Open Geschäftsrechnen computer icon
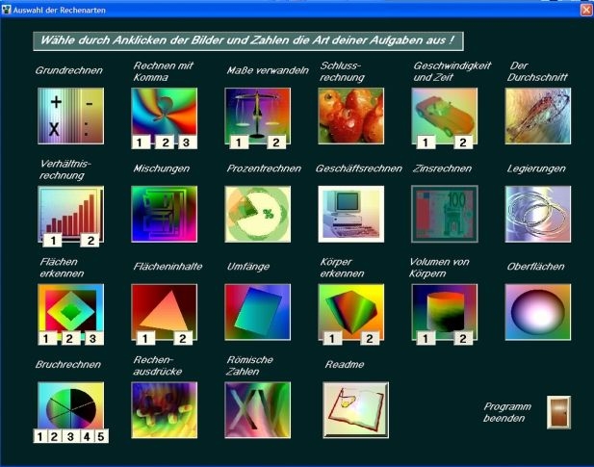 point(351,214)
